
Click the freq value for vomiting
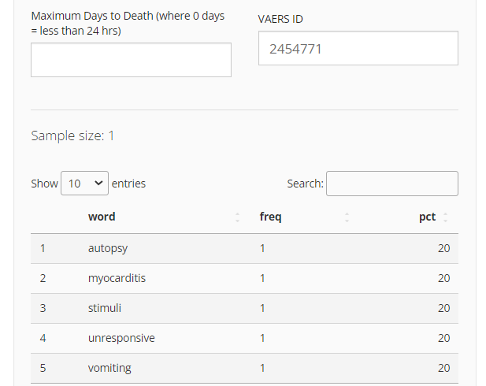pyautogui.click(x=262, y=368)
